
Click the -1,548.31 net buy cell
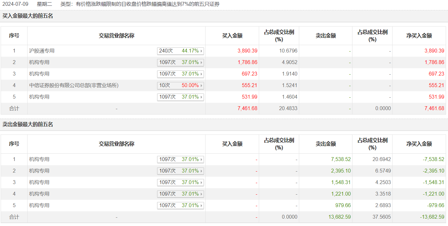tap(434, 182)
